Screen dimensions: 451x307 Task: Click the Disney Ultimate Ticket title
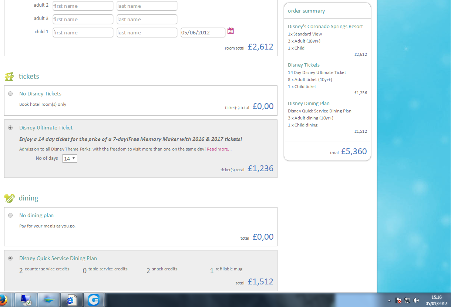[46, 128]
